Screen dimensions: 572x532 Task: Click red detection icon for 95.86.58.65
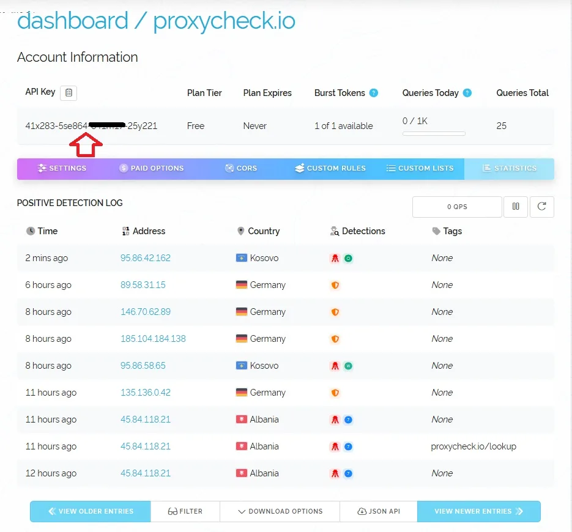[335, 366]
